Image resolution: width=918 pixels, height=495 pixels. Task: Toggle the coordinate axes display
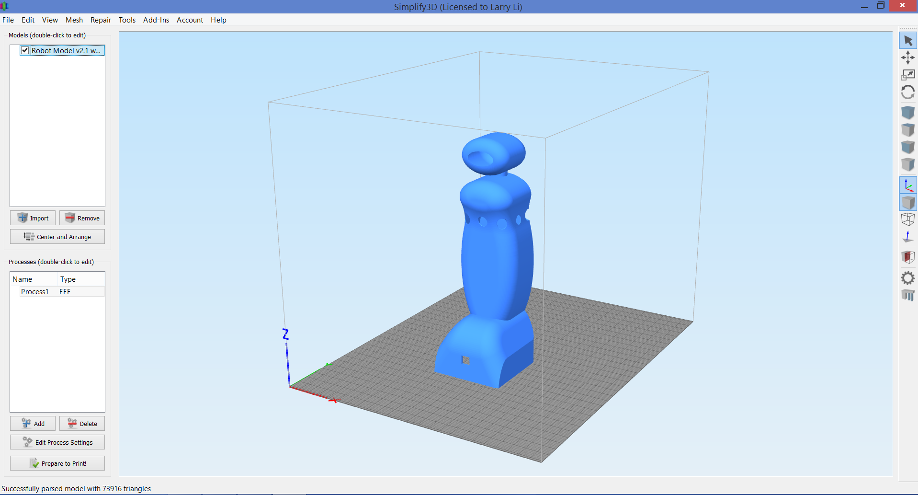907,185
